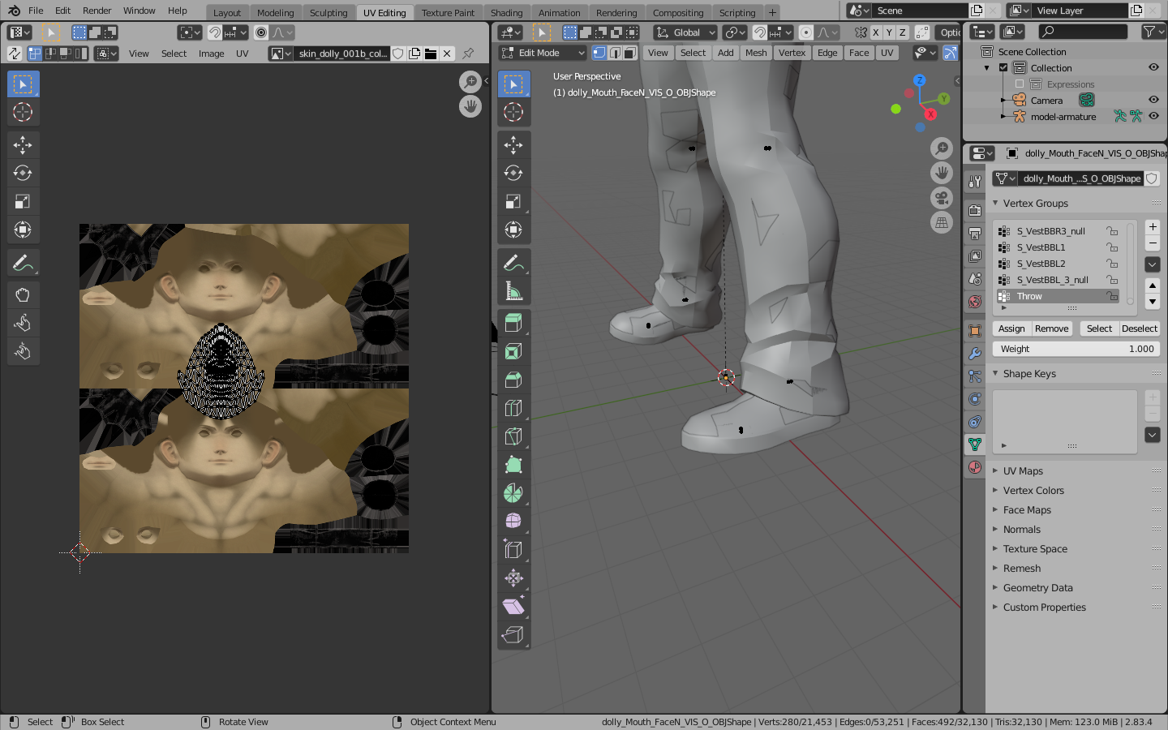Click Deselect vertex group button
The width and height of the screenshot is (1168, 730).
1140,328
